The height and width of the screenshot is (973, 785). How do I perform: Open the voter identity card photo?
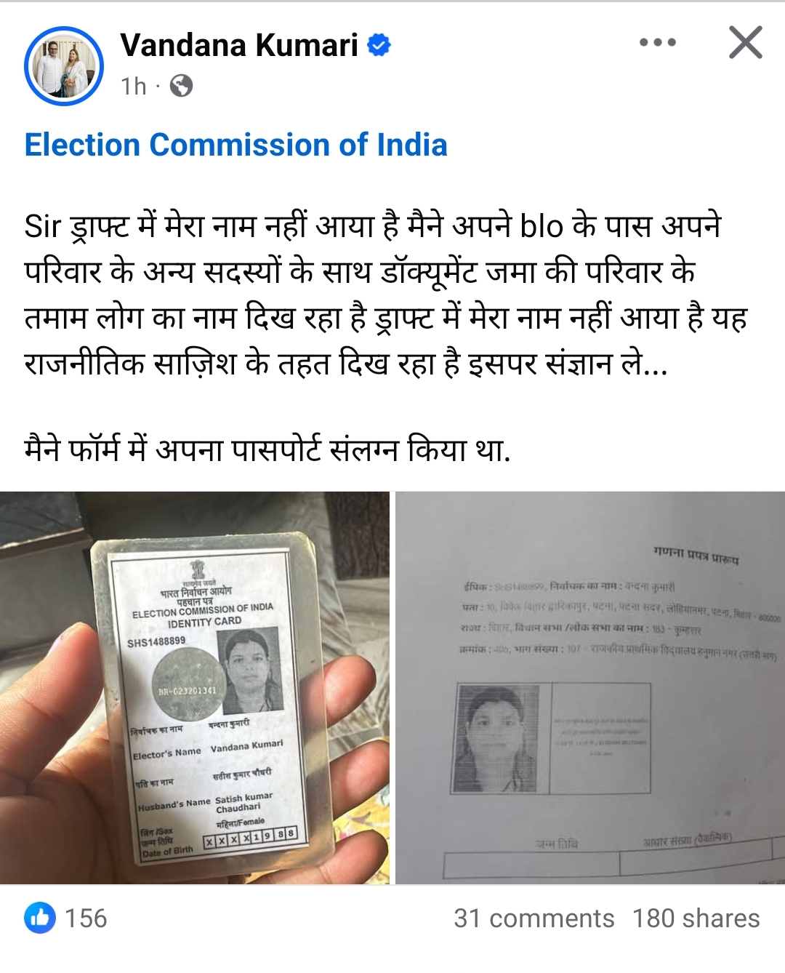[x=195, y=688]
